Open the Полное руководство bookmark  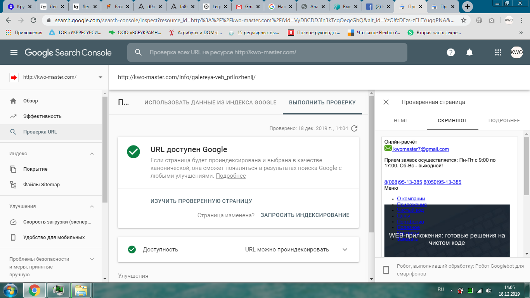314,33
